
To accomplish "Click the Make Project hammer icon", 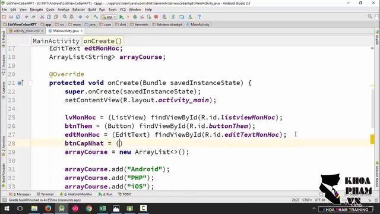I will point(96,17).
